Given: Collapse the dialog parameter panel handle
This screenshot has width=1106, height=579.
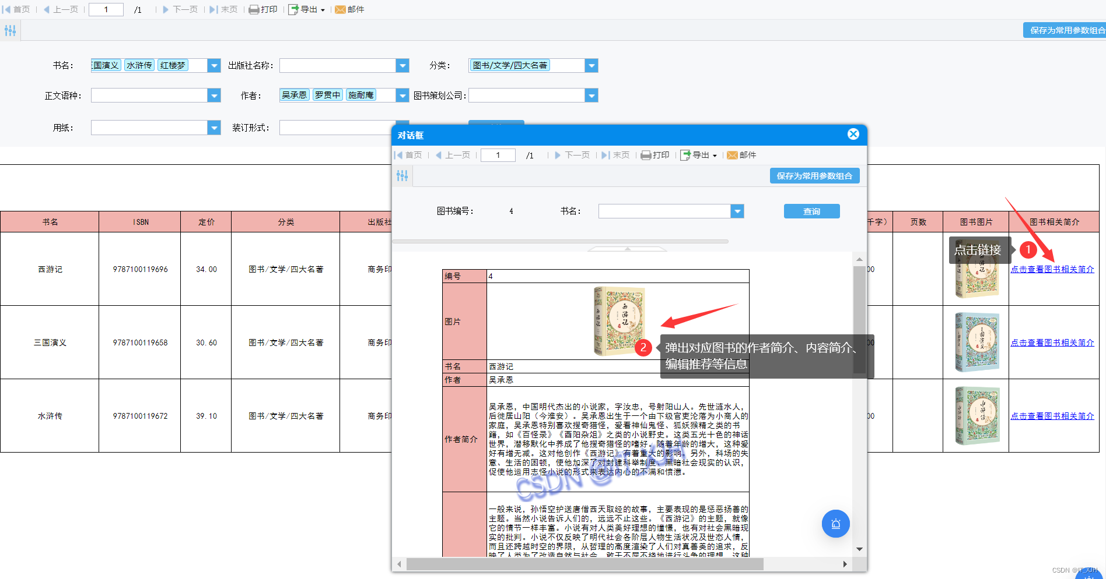Looking at the screenshot, I should [628, 249].
